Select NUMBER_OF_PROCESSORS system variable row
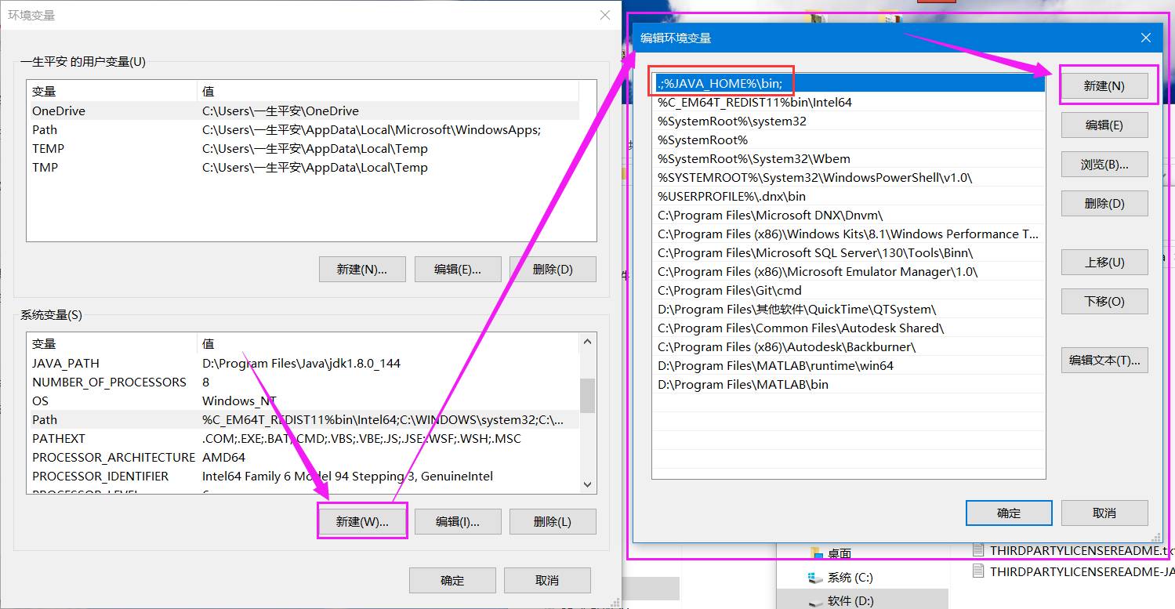1175x609 pixels. tap(303, 382)
